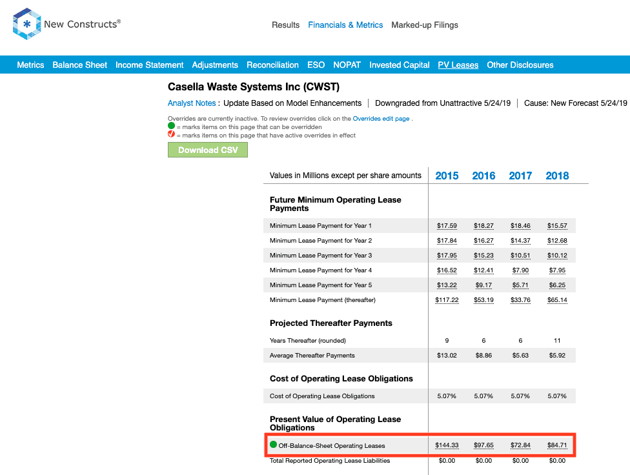
Task: Click Year 5 lease payment $9.17
Action: point(483,285)
